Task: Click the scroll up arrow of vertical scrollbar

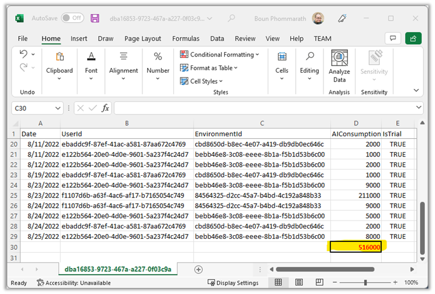Action: pos(422,122)
